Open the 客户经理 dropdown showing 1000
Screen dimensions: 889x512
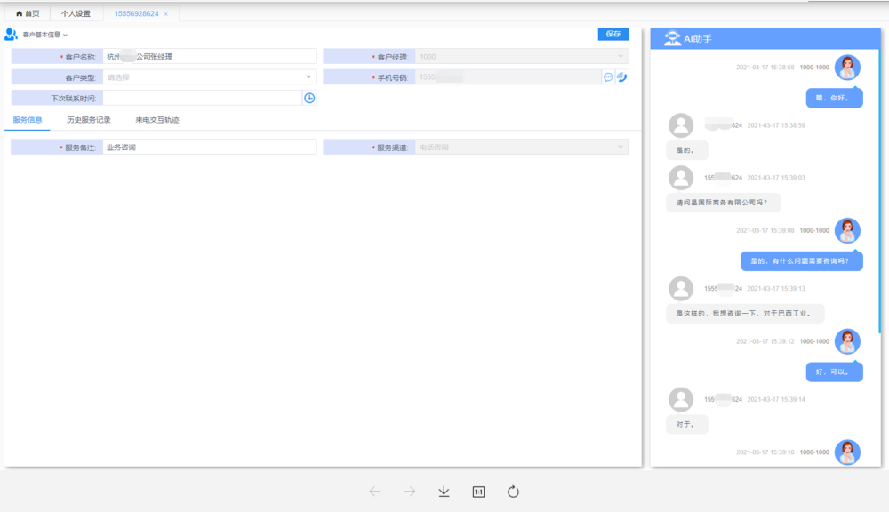[x=522, y=57]
